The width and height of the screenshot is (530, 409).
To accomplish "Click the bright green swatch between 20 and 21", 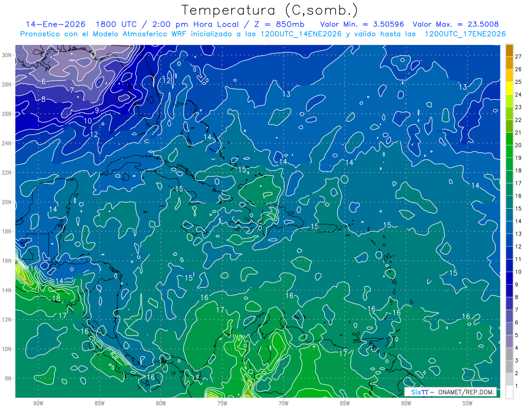I will coord(509,139).
